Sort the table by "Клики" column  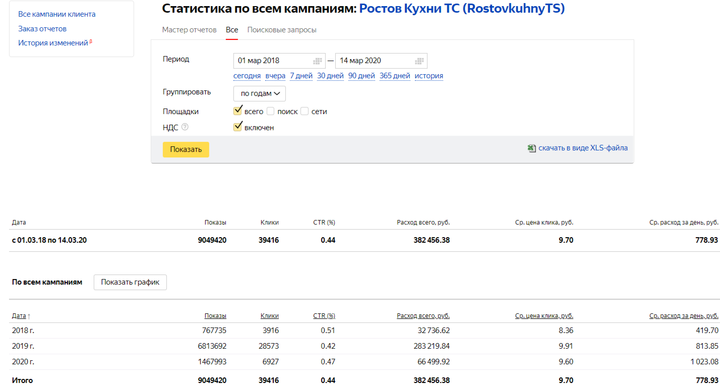pyautogui.click(x=269, y=316)
